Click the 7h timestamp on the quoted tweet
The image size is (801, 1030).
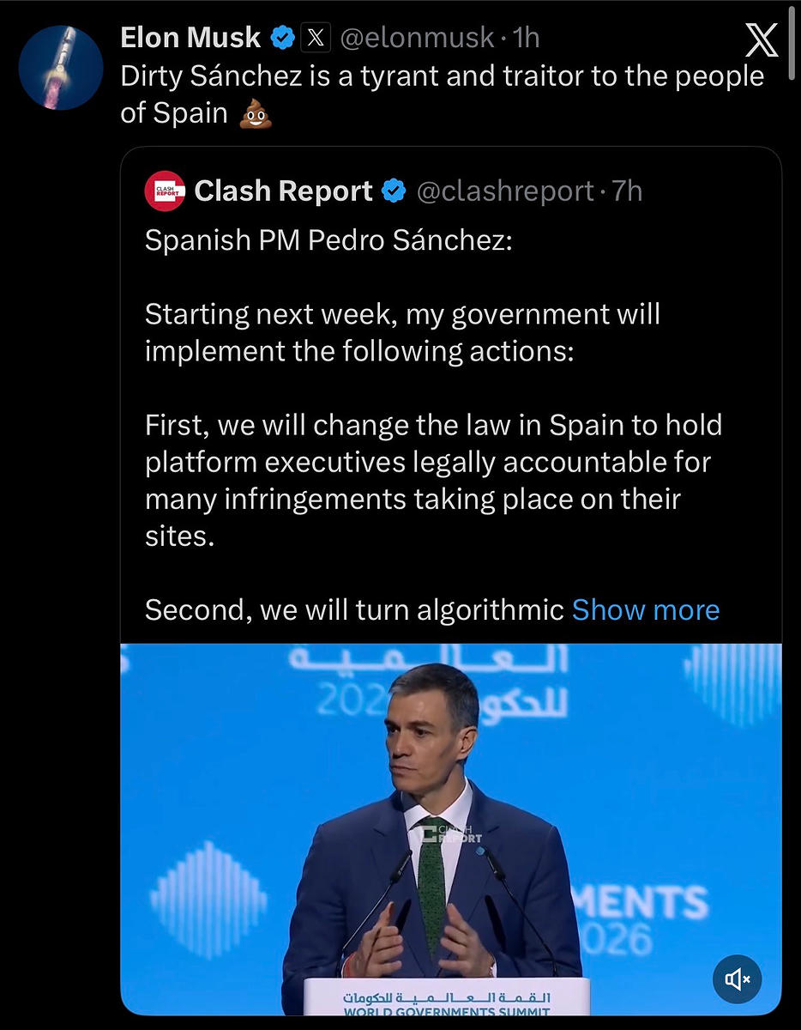pos(627,191)
